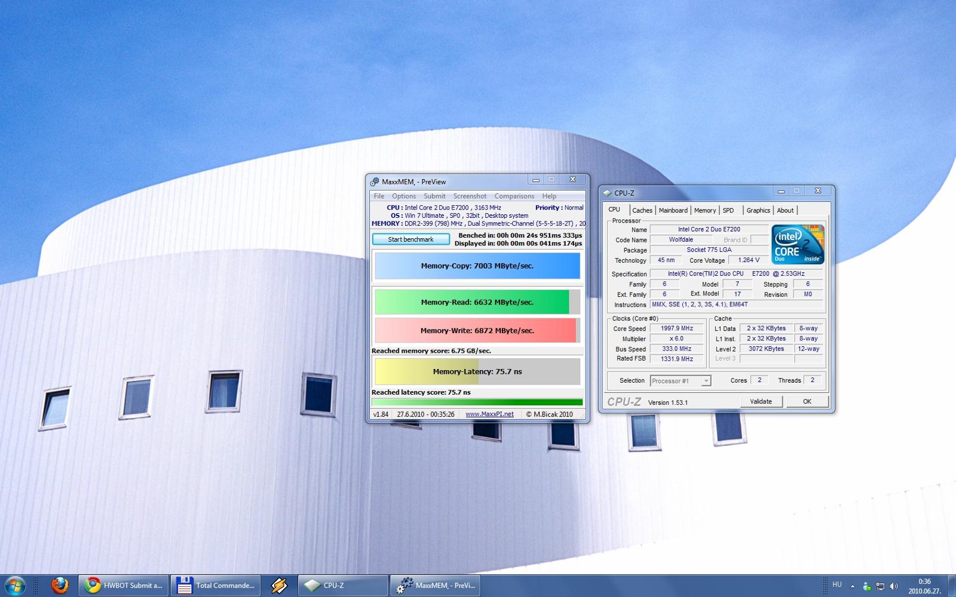Click the Start benchmark button
Screen dimensions: 956x597
pyautogui.click(x=410, y=239)
